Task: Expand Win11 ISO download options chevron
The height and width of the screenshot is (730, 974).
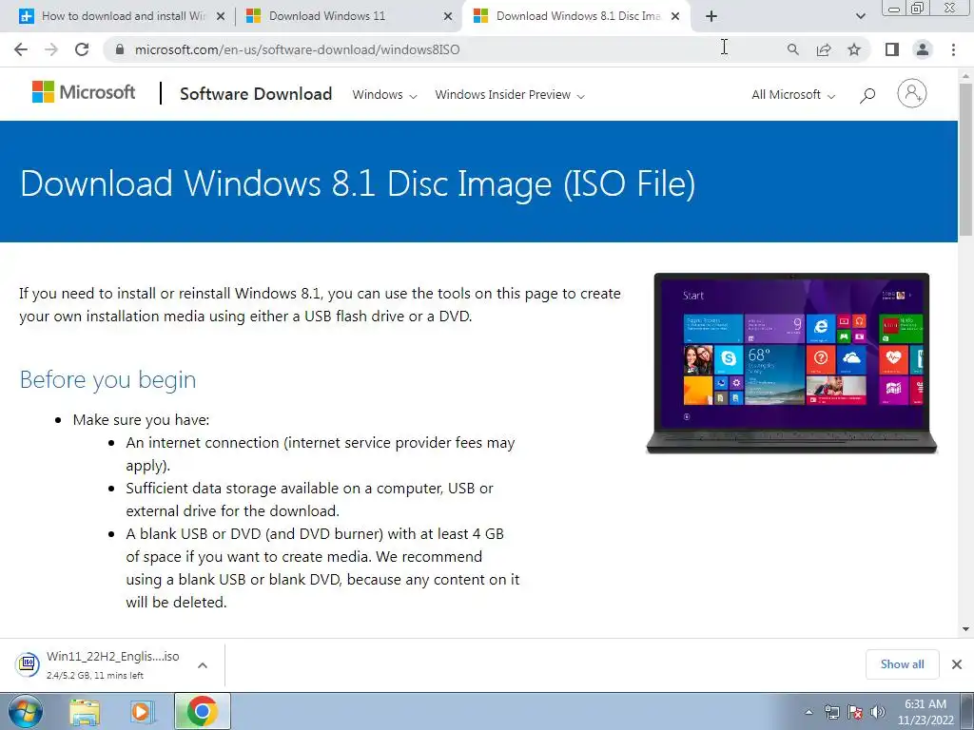Action: [203, 665]
